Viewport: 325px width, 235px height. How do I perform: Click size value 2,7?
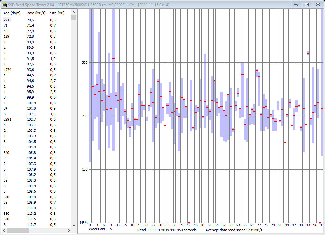pyautogui.click(x=53, y=81)
